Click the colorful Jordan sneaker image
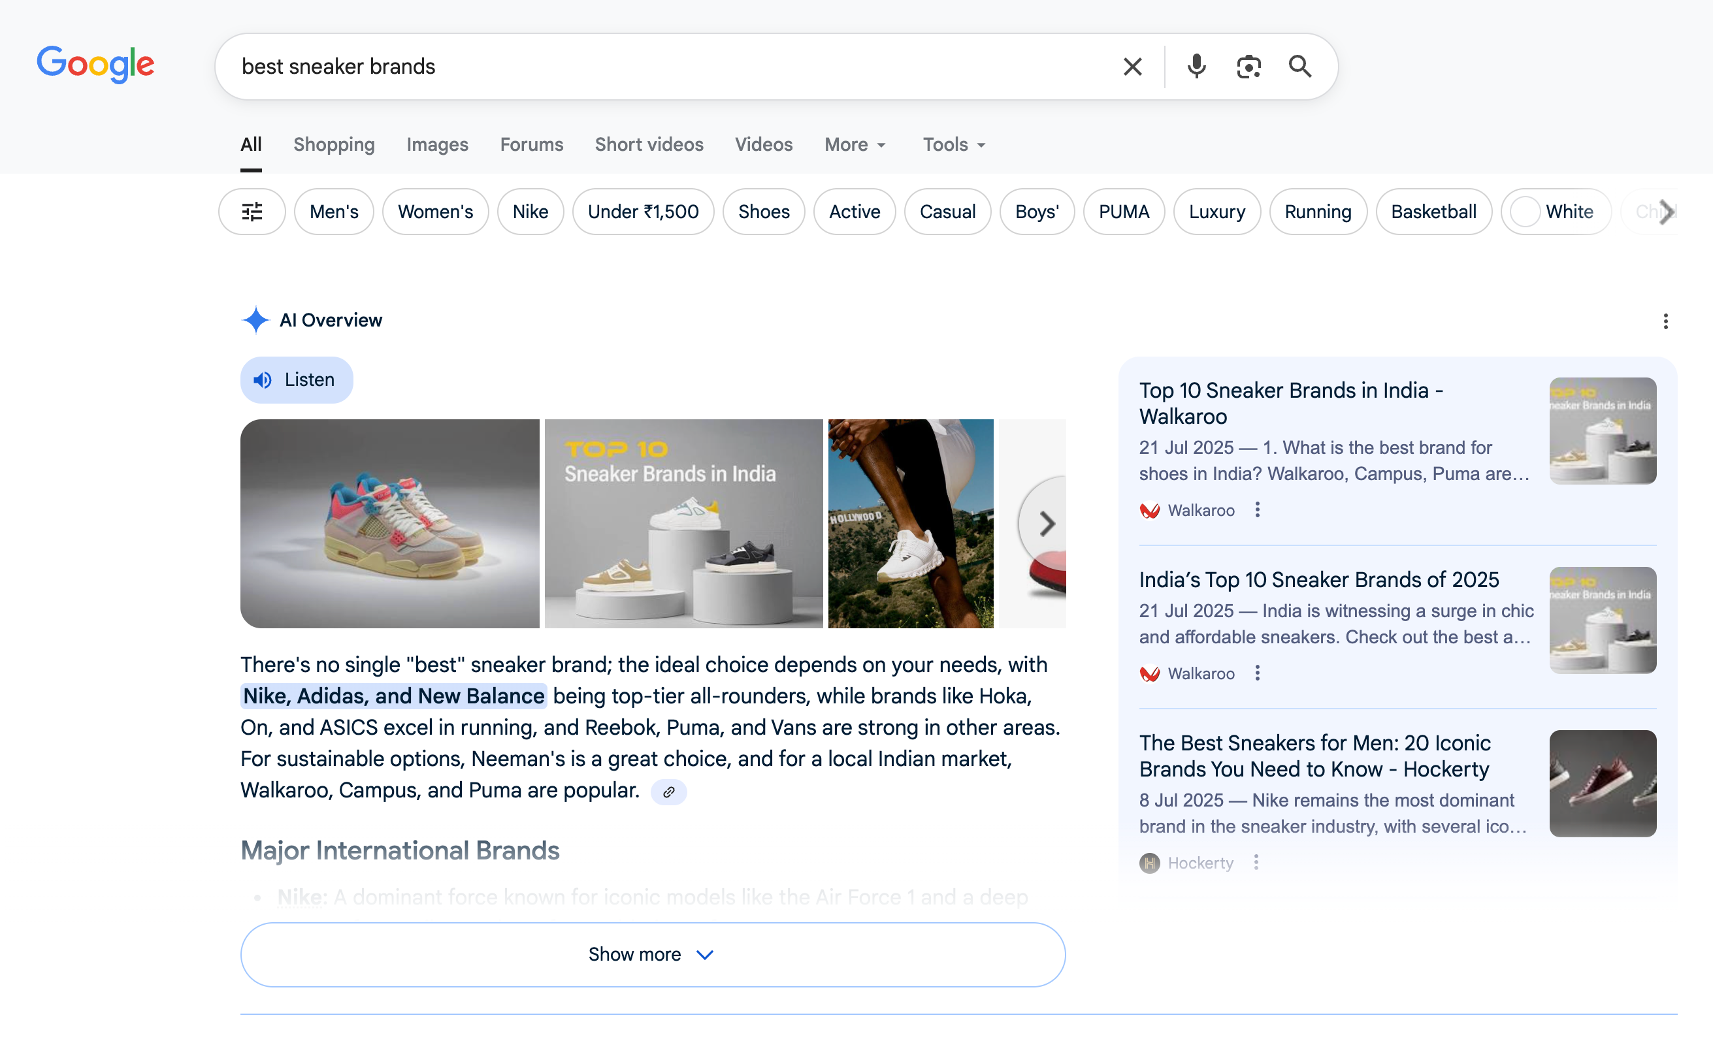This screenshot has height=1058, width=1713. click(390, 523)
